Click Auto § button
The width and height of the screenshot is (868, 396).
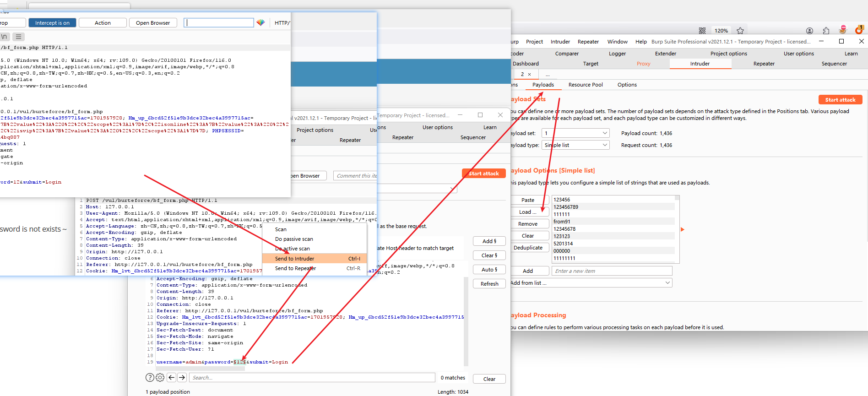click(489, 270)
